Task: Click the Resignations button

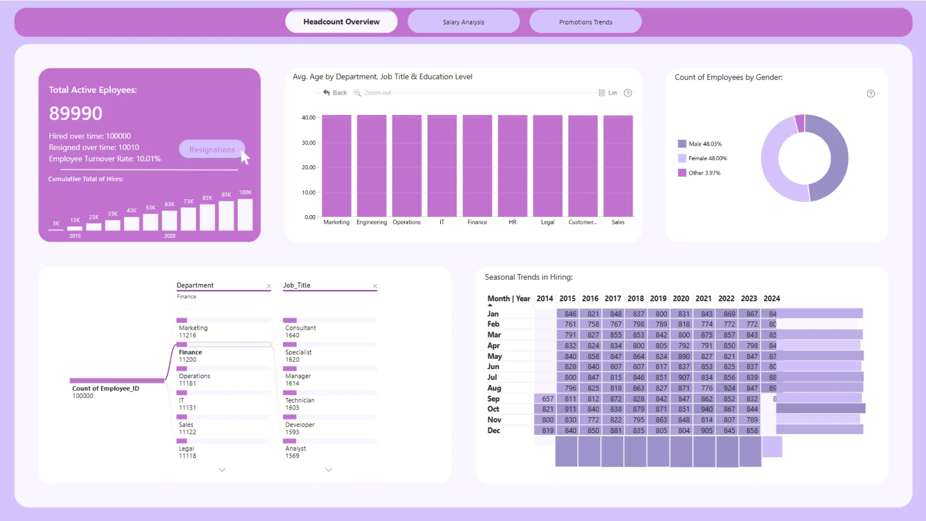Action: coord(212,150)
